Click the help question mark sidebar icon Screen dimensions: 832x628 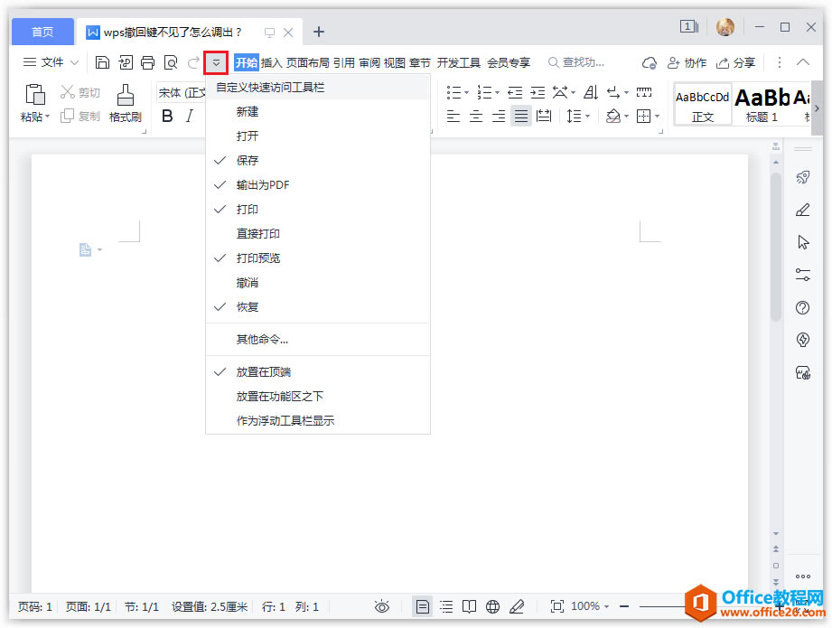(803, 307)
